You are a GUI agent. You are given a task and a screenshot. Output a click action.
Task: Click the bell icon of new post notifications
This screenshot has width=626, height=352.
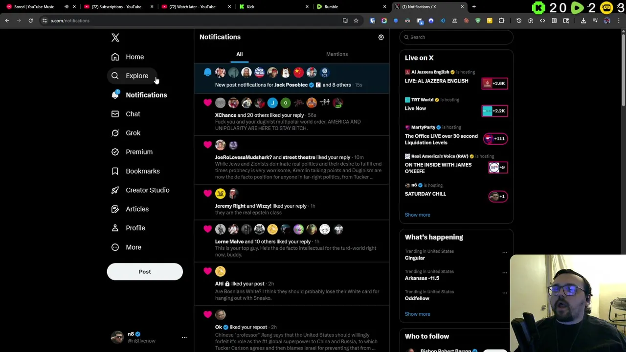pos(207,72)
